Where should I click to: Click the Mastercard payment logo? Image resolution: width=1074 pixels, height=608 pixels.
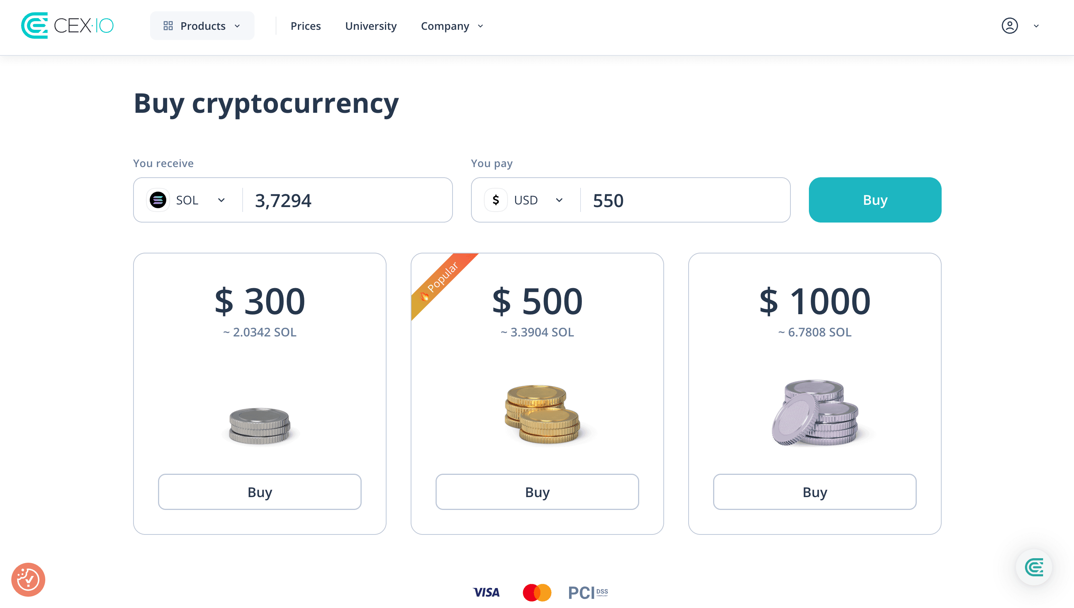(x=537, y=592)
